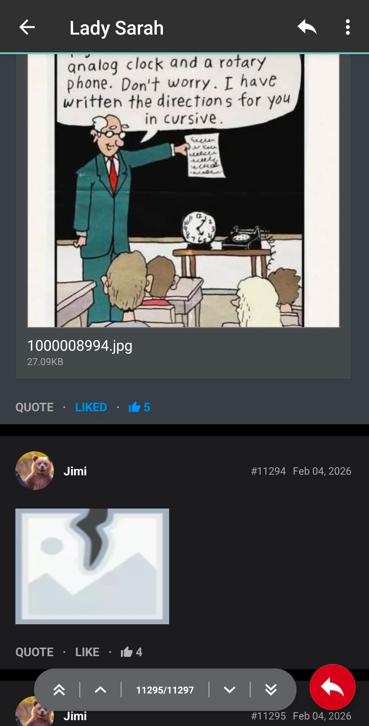Quote Lady Sarah's cartoon post
Image resolution: width=369 pixels, height=726 pixels.
click(35, 407)
